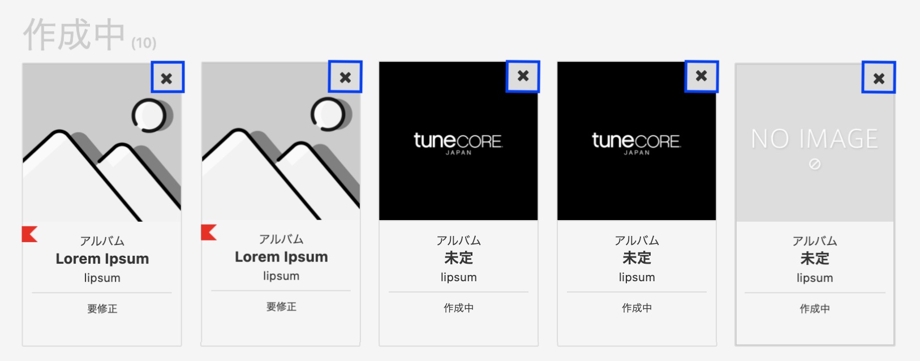Delete the NO IMAGE album card
Viewport: 920px width, 361px height.
click(879, 78)
